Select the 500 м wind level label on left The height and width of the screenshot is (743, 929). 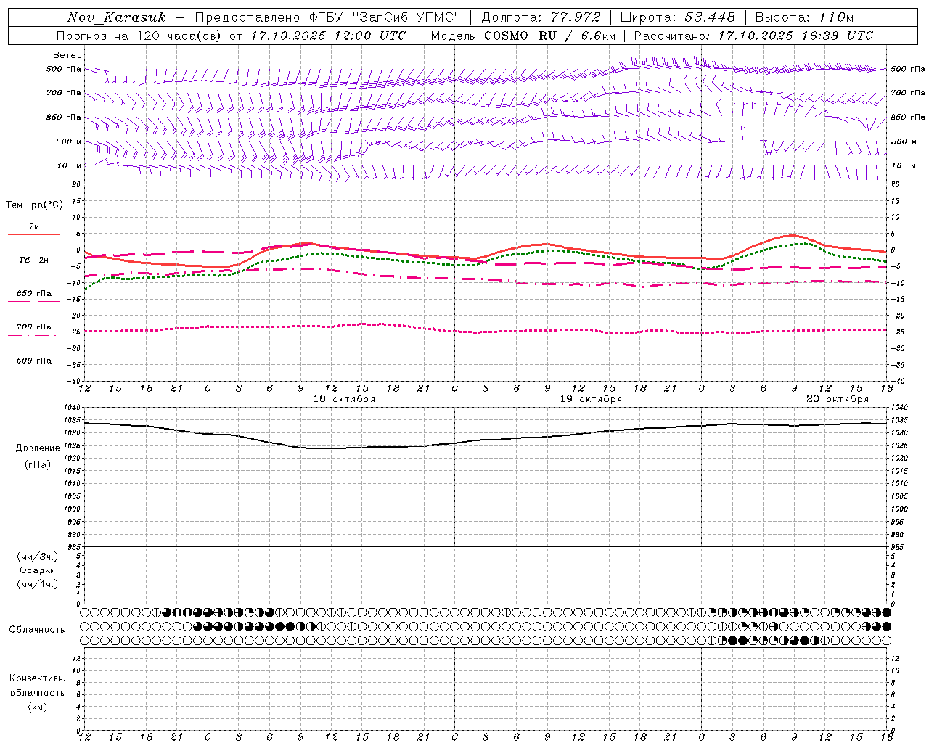click(x=70, y=141)
